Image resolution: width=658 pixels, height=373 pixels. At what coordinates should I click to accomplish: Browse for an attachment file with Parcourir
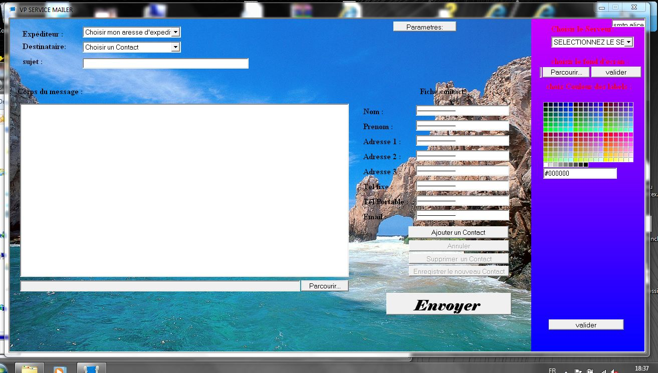click(324, 286)
